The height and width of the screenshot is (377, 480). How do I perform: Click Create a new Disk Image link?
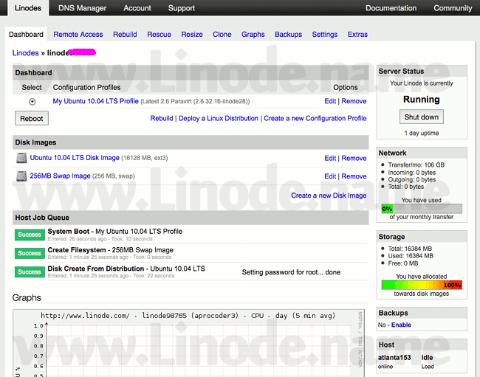(329, 196)
